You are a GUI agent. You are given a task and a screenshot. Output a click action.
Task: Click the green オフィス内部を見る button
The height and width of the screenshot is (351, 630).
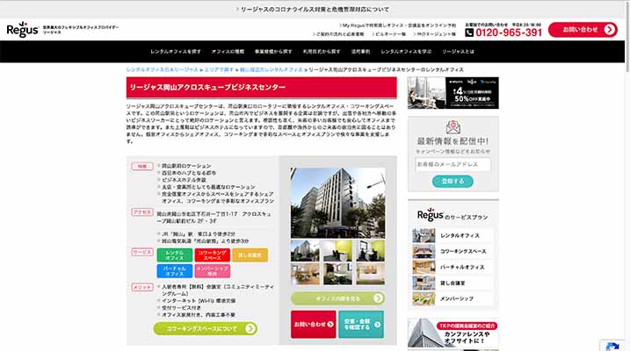337,298
